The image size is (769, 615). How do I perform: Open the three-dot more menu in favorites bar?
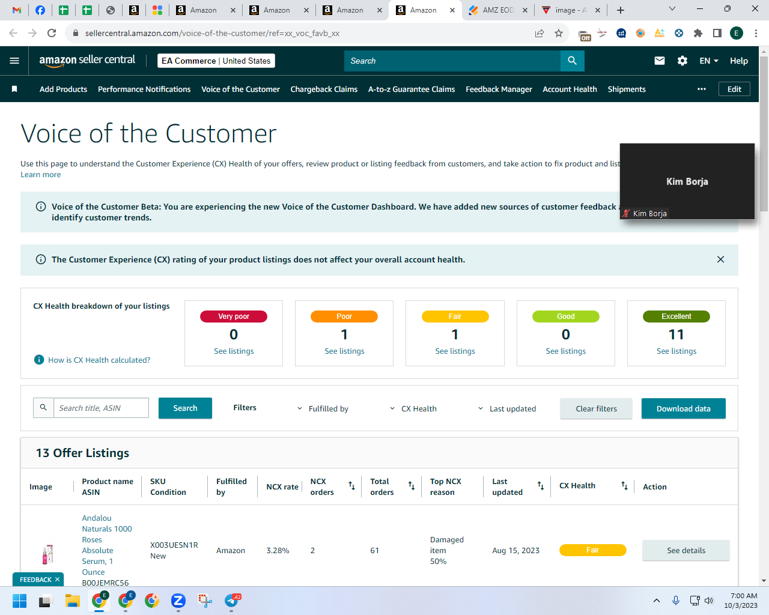pos(702,89)
